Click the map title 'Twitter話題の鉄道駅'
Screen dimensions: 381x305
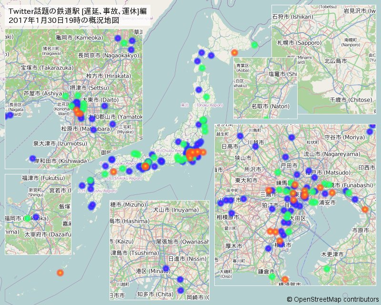pyautogui.click(x=44, y=11)
